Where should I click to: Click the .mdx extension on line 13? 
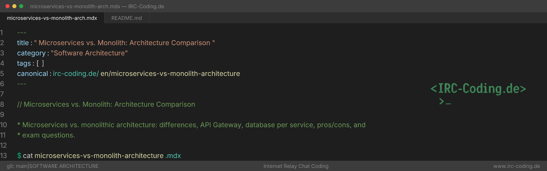(173, 156)
